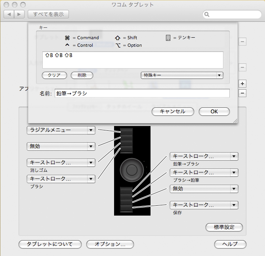
Task: Click the minus button below the plus
Action: click(x=243, y=93)
